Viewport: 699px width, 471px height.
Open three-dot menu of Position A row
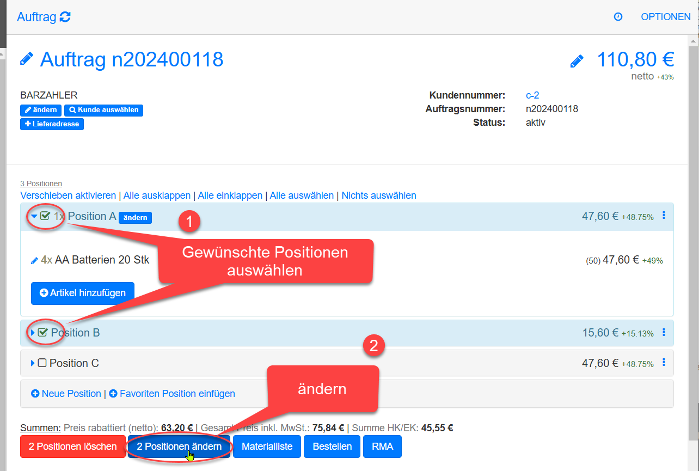(664, 216)
